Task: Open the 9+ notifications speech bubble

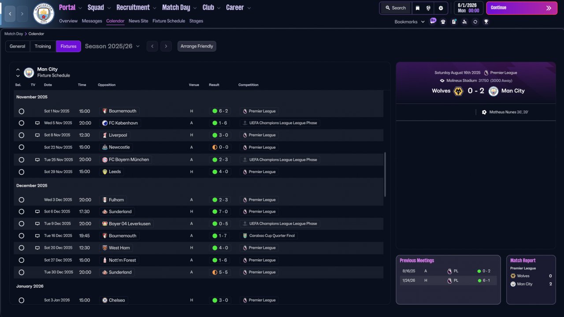Action: [x=433, y=21]
